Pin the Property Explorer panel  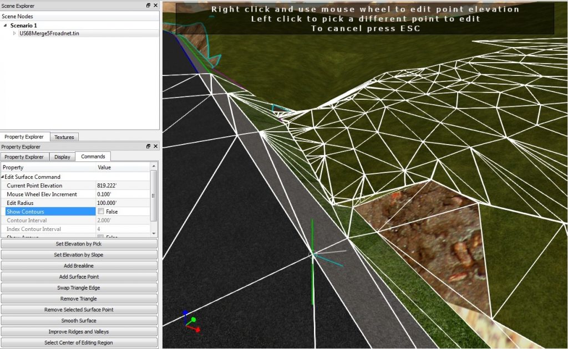[148, 147]
